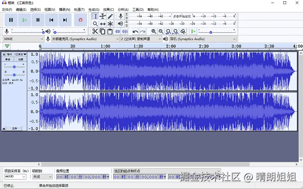Select the Draw pencil tool
Screen dimensions: 303x189
tap(110, 16)
